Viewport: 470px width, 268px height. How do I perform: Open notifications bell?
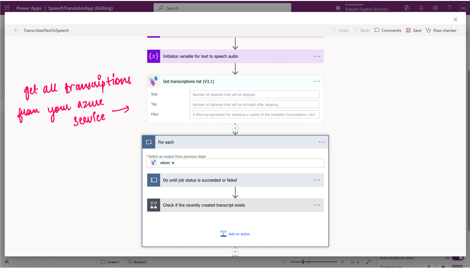421,8
